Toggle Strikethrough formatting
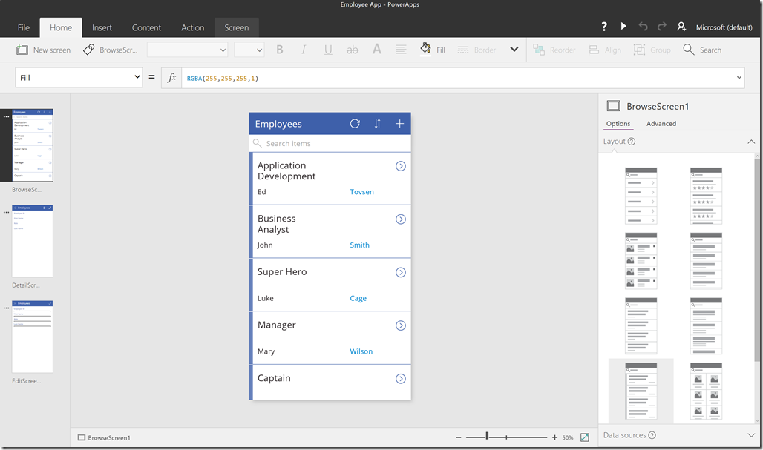Viewport: 763px width, 450px height. (x=353, y=50)
